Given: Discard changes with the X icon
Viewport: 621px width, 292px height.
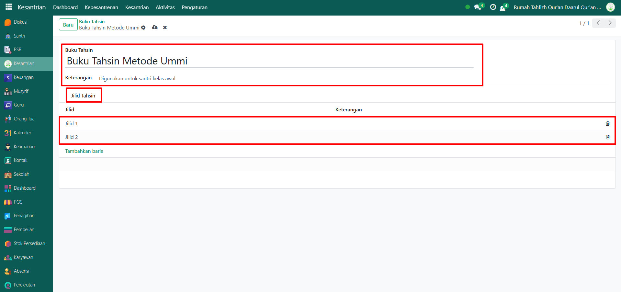Looking at the screenshot, I should click(165, 28).
